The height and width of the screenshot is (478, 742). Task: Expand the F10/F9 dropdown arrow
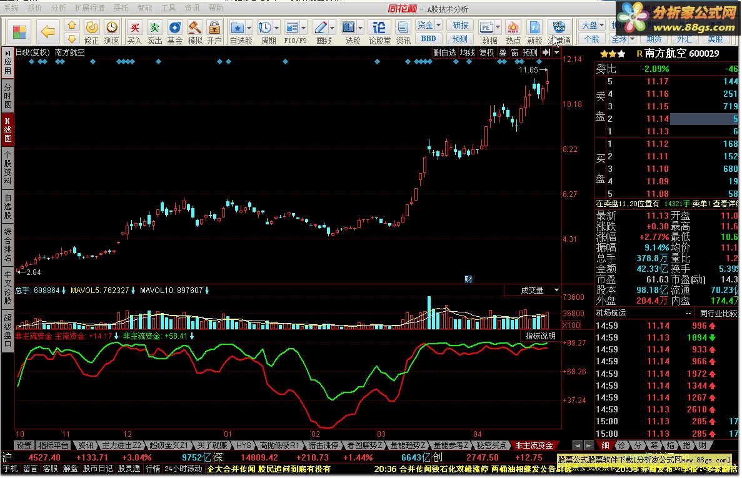tap(304, 27)
